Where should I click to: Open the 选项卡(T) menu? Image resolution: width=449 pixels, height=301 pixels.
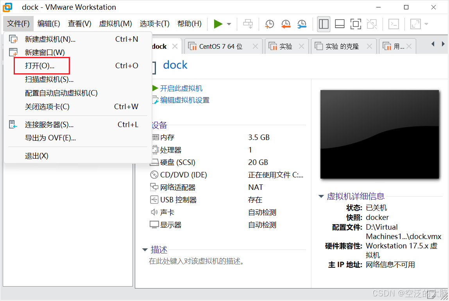click(x=155, y=23)
